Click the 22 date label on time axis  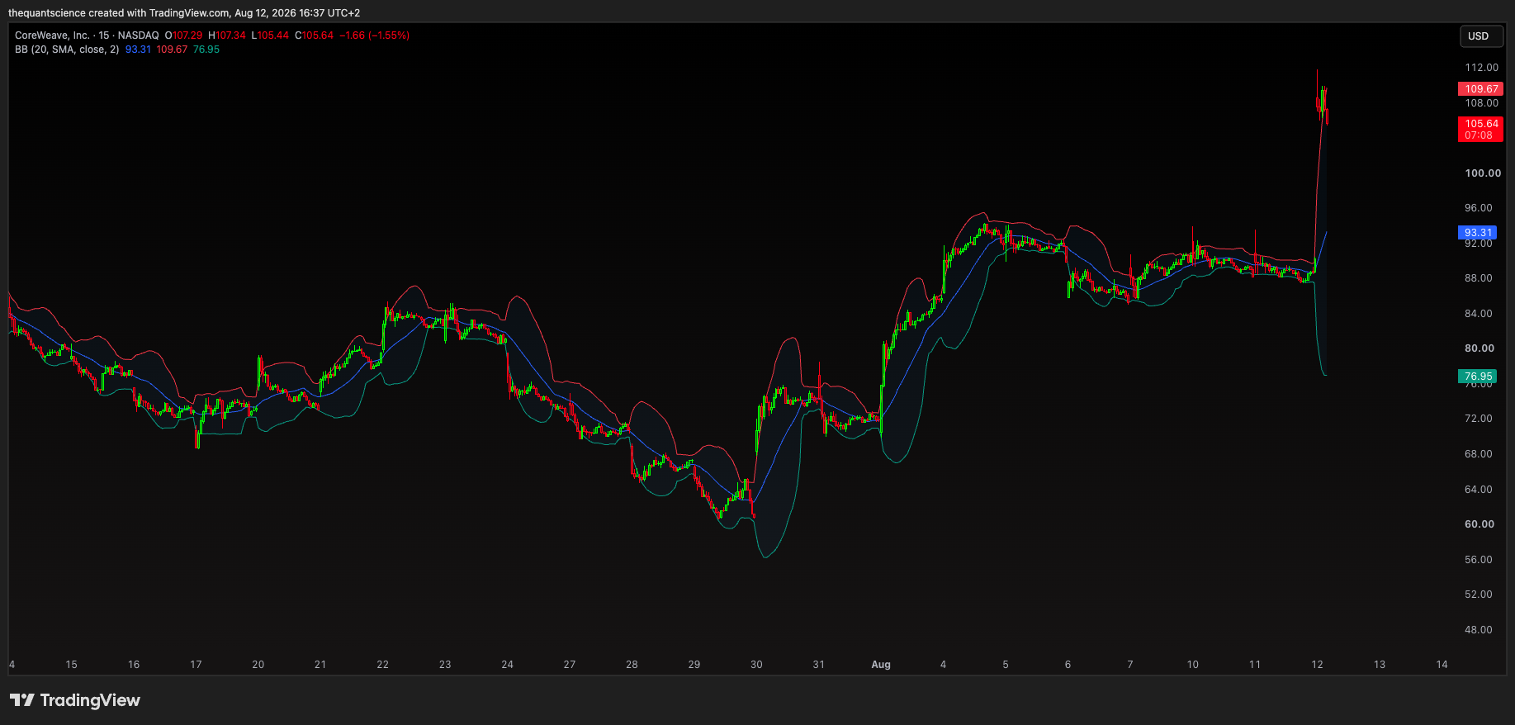click(382, 665)
